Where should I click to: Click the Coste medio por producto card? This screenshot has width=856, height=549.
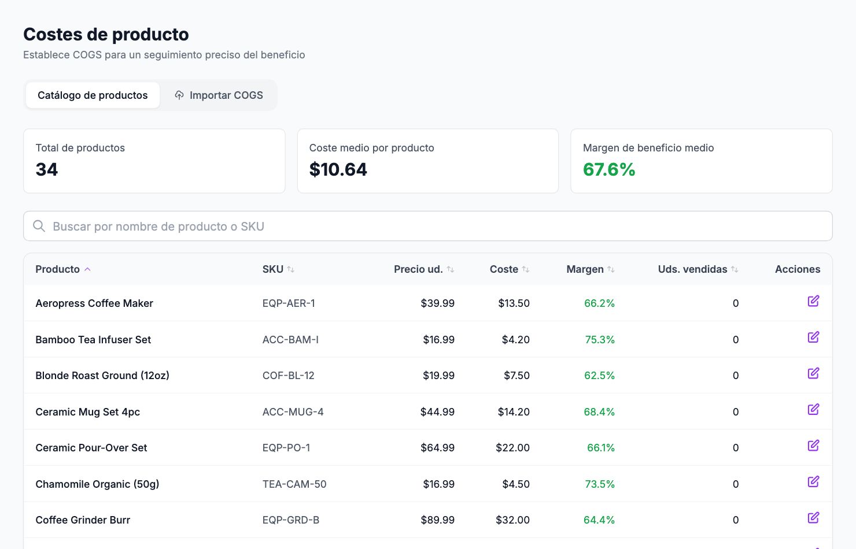click(428, 161)
